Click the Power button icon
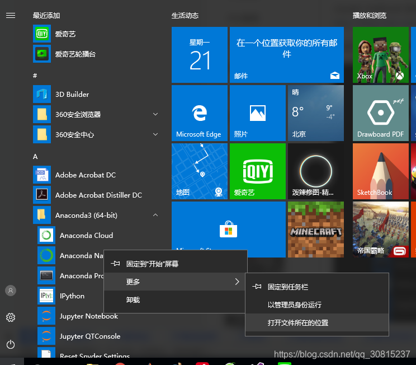The image size is (416, 365). tap(11, 344)
